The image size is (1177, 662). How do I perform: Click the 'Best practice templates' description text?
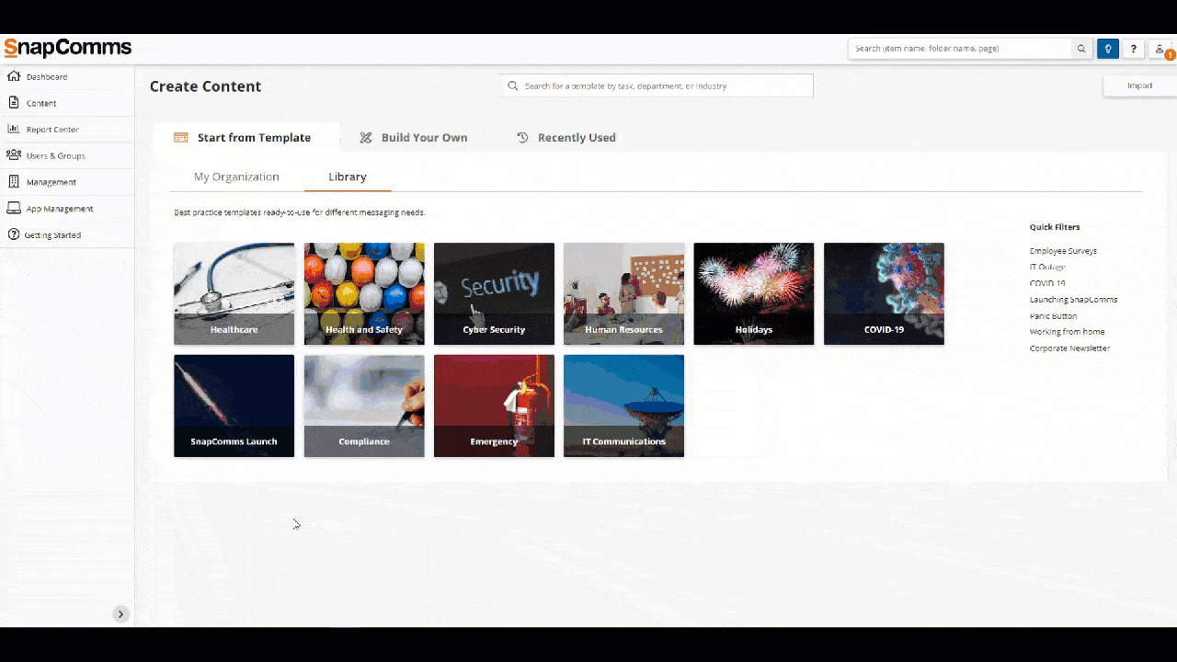coord(300,212)
